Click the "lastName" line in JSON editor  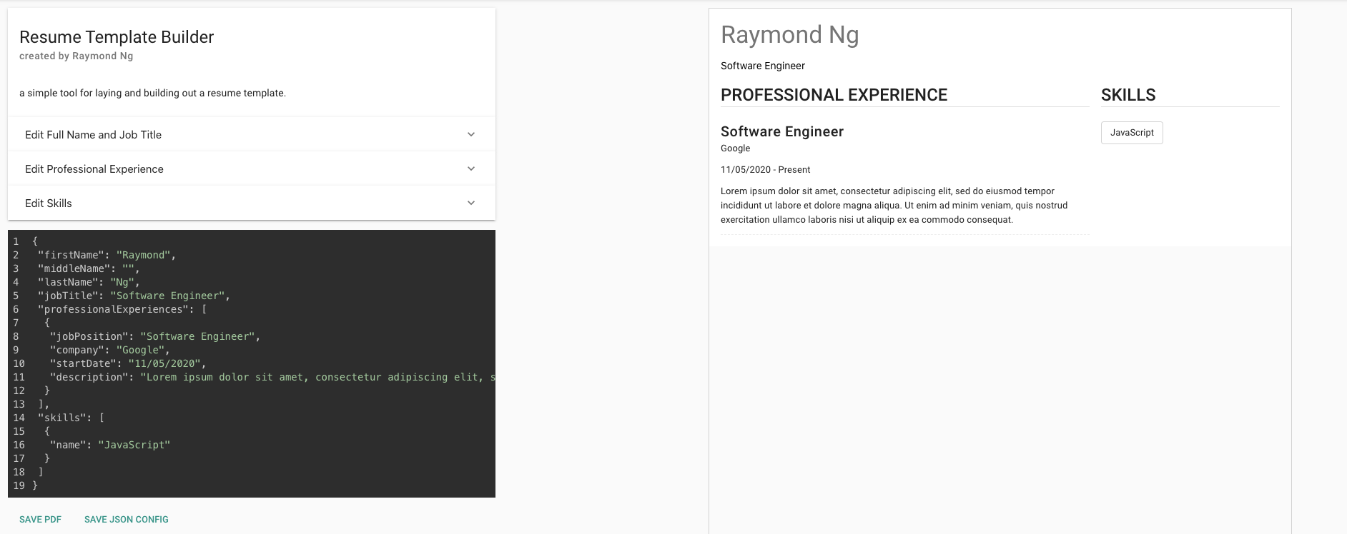[x=89, y=282]
